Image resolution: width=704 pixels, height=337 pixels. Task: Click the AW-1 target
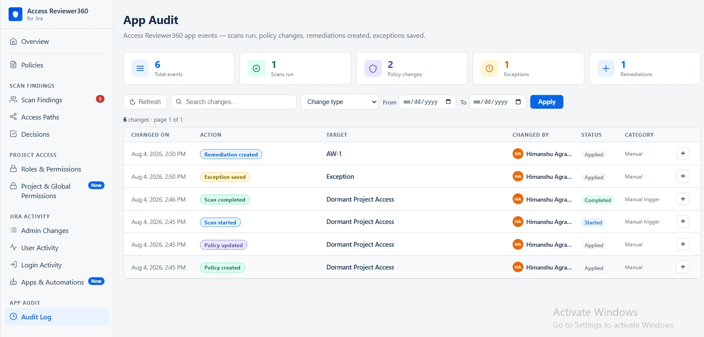coord(334,154)
